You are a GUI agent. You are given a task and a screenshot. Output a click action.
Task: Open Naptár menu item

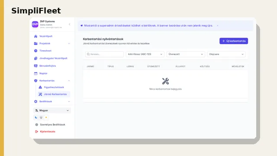(43, 73)
